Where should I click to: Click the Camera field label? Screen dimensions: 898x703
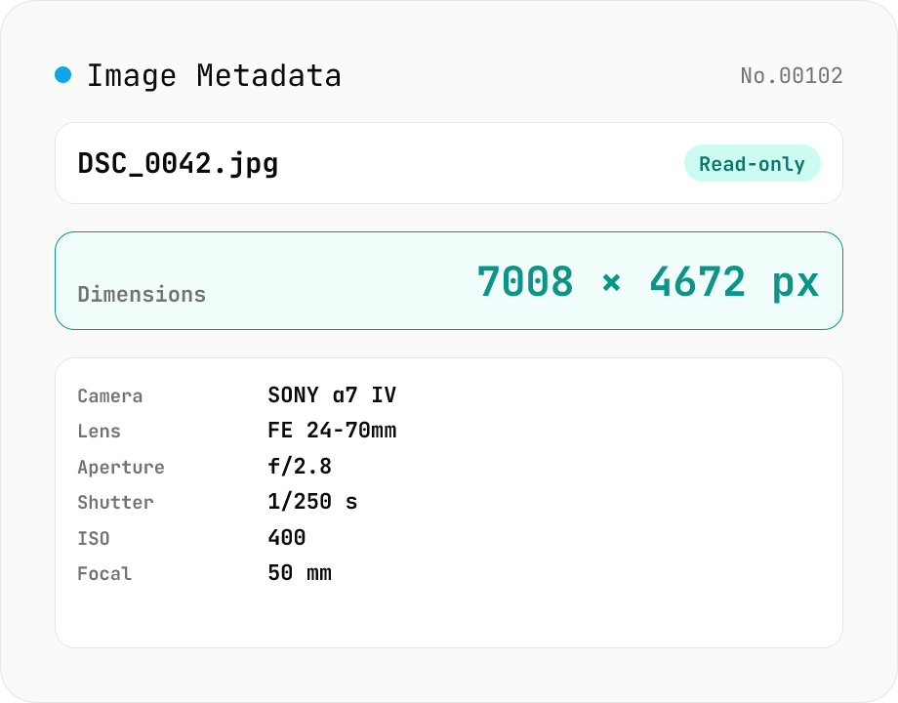coord(110,395)
